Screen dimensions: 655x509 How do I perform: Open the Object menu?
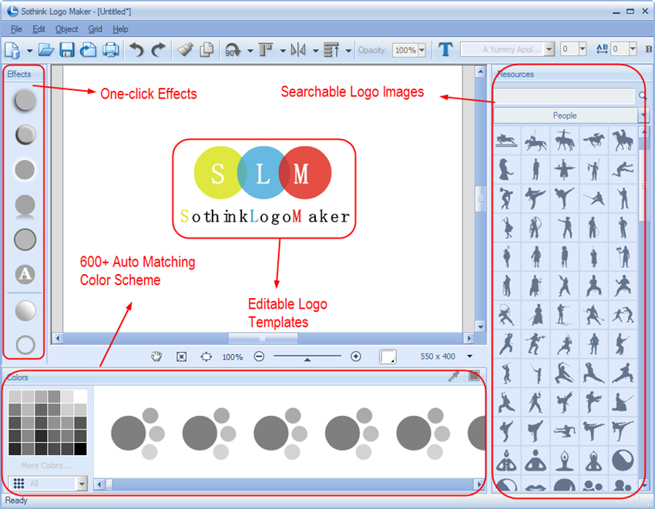66,28
